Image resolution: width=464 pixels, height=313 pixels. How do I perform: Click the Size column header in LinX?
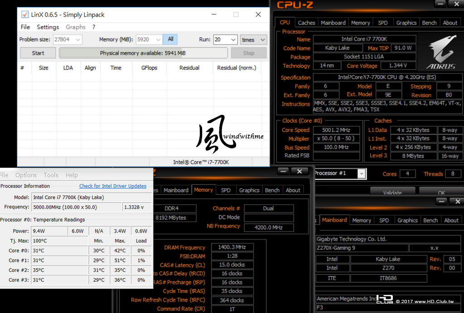[43, 67]
